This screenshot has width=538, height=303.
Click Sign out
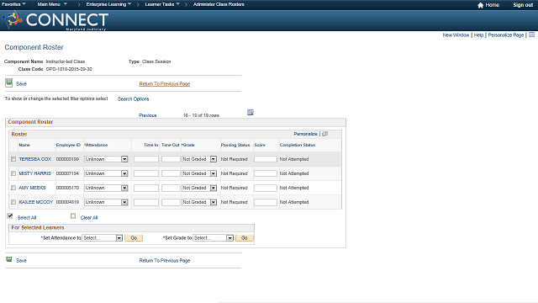click(x=523, y=5)
